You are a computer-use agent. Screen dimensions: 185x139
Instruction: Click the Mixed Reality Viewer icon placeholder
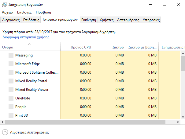coord(11,90)
